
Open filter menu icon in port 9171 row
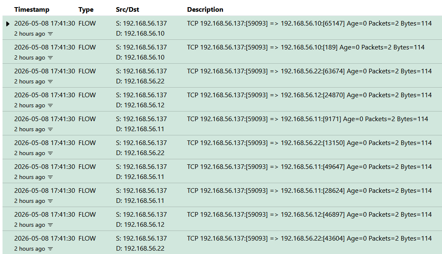(50, 130)
